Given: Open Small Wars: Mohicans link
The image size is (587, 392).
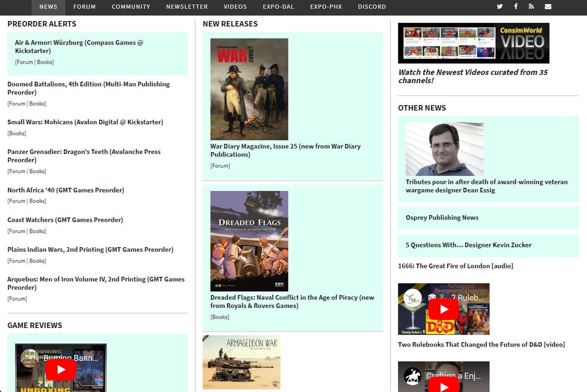Looking at the screenshot, I should click(85, 122).
